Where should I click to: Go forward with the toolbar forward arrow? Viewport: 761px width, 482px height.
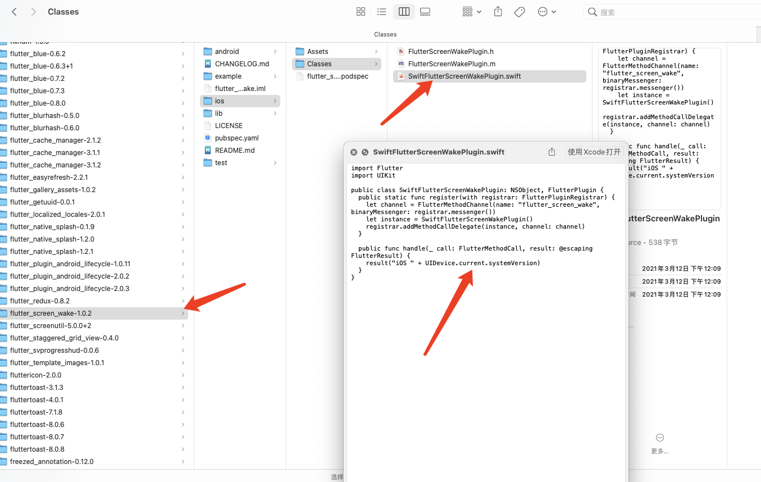pyautogui.click(x=34, y=12)
